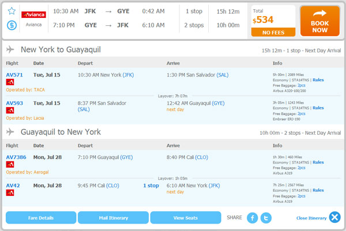Viewport: 346px width, 231px height.
Task: Click the Avianca logo in header
Action: pyautogui.click(x=33, y=14)
